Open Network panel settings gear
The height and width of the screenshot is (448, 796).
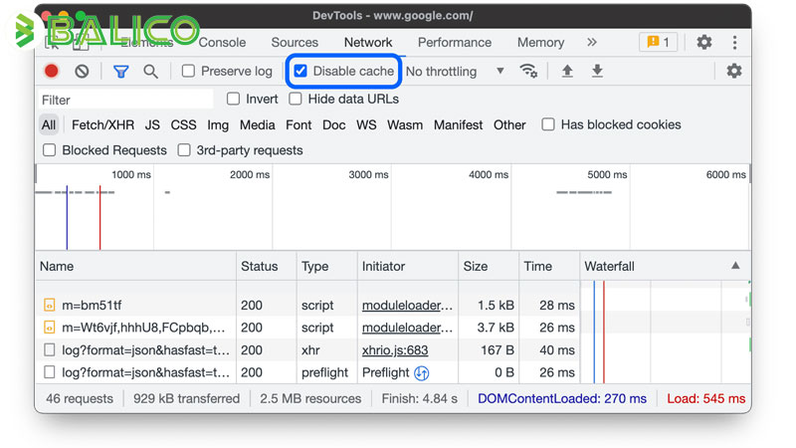pyautogui.click(x=734, y=71)
